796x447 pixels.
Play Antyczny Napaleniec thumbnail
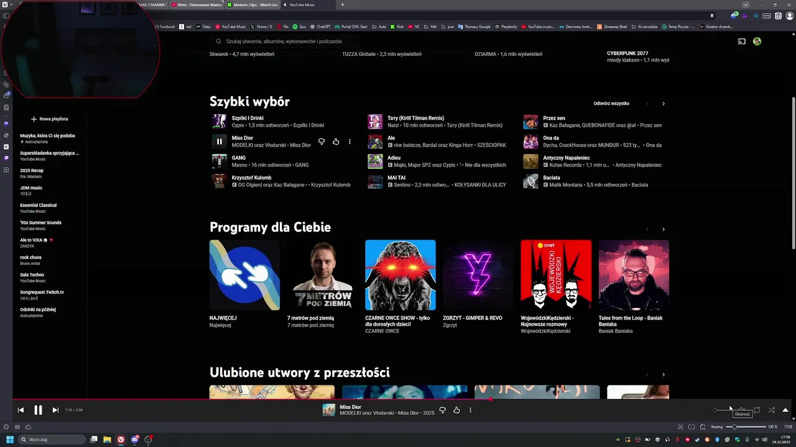coord(530,161)
